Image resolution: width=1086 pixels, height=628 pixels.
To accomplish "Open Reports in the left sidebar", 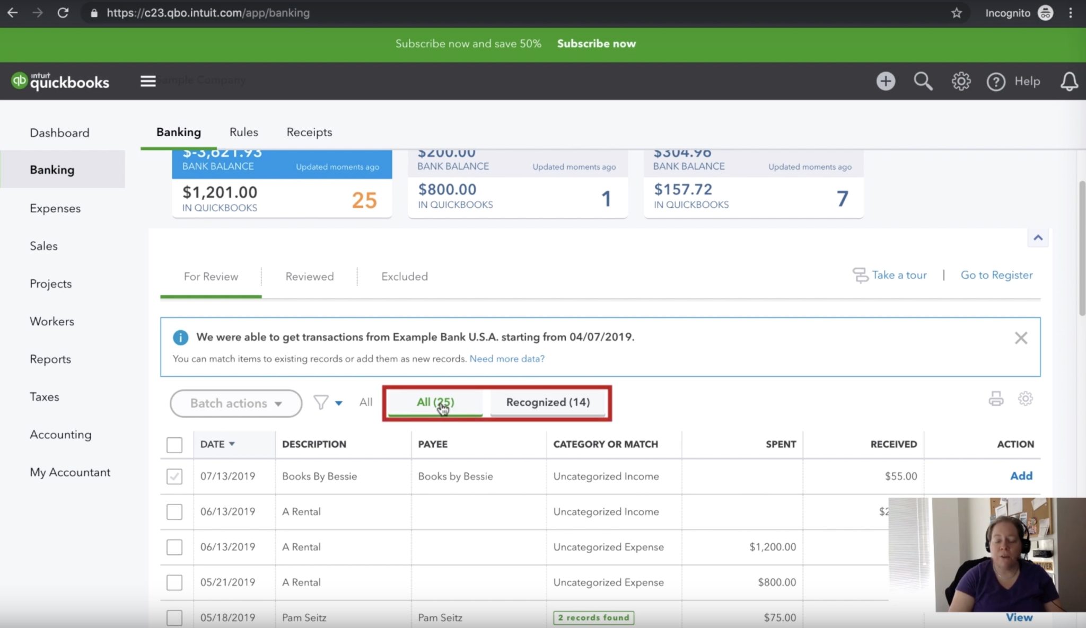I will tap(50, 359).
